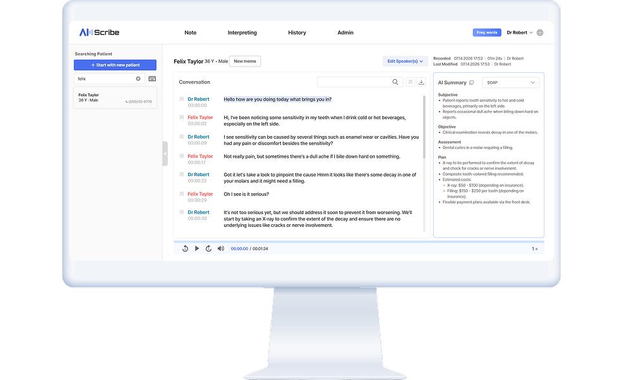Click the rewind playback icon
Image resolution: width=623 pixels, height=380 pixels.
pyautogui.click(x=185, y=248)
